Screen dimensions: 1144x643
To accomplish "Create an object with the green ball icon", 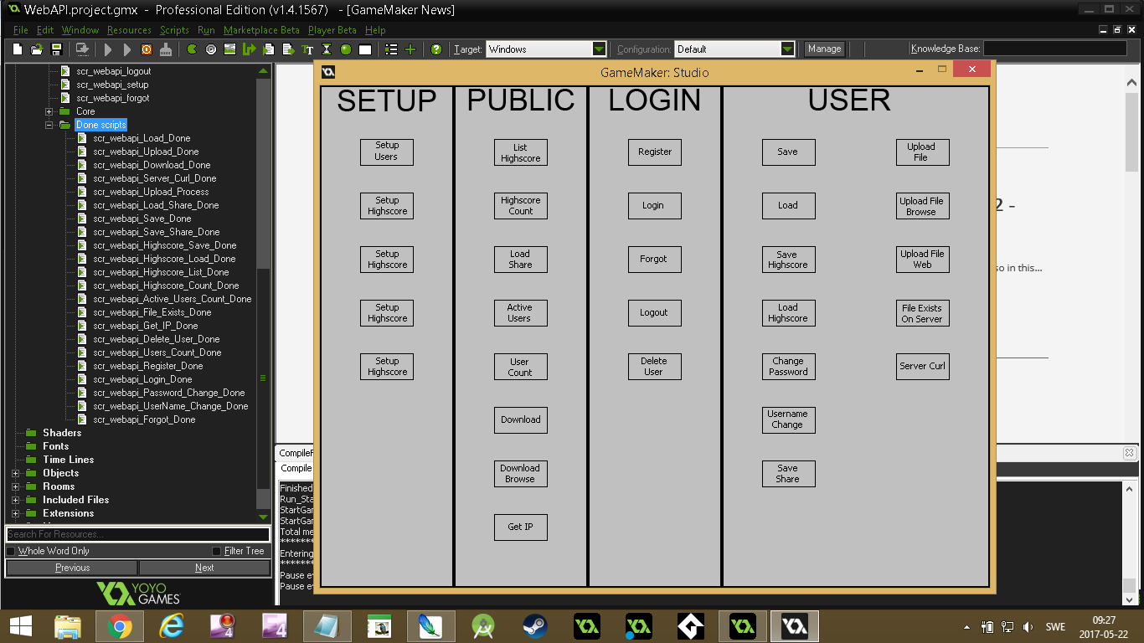I will pos(346,49).
